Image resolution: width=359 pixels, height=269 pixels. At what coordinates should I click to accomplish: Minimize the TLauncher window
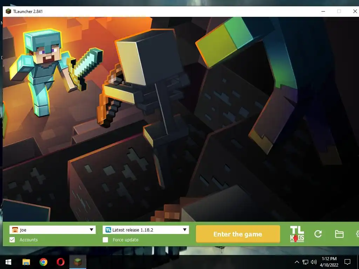pyautogui.click(x=323, y=11)
